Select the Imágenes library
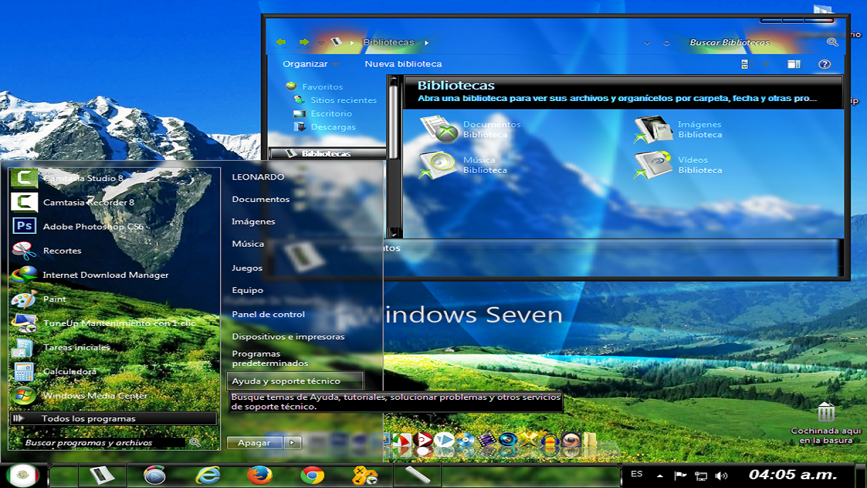 point(678,129)
